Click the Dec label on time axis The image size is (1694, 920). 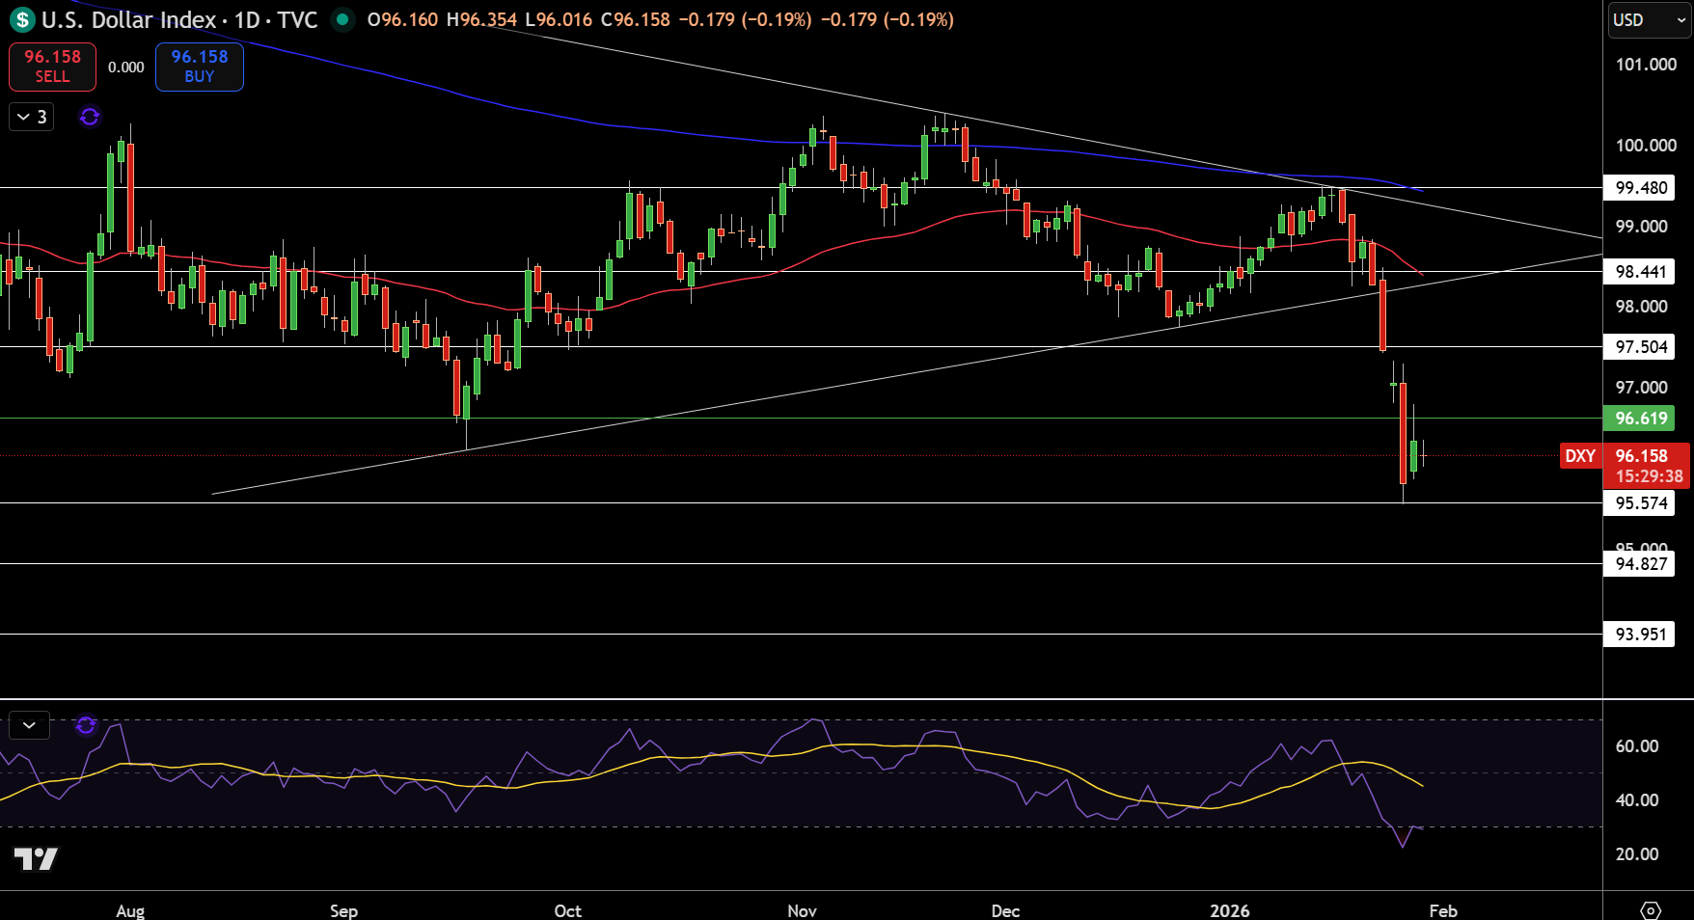pos(1005,910)
